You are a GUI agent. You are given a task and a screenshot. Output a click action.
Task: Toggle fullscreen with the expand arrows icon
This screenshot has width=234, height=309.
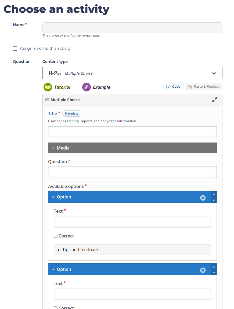tap(214, 100)
